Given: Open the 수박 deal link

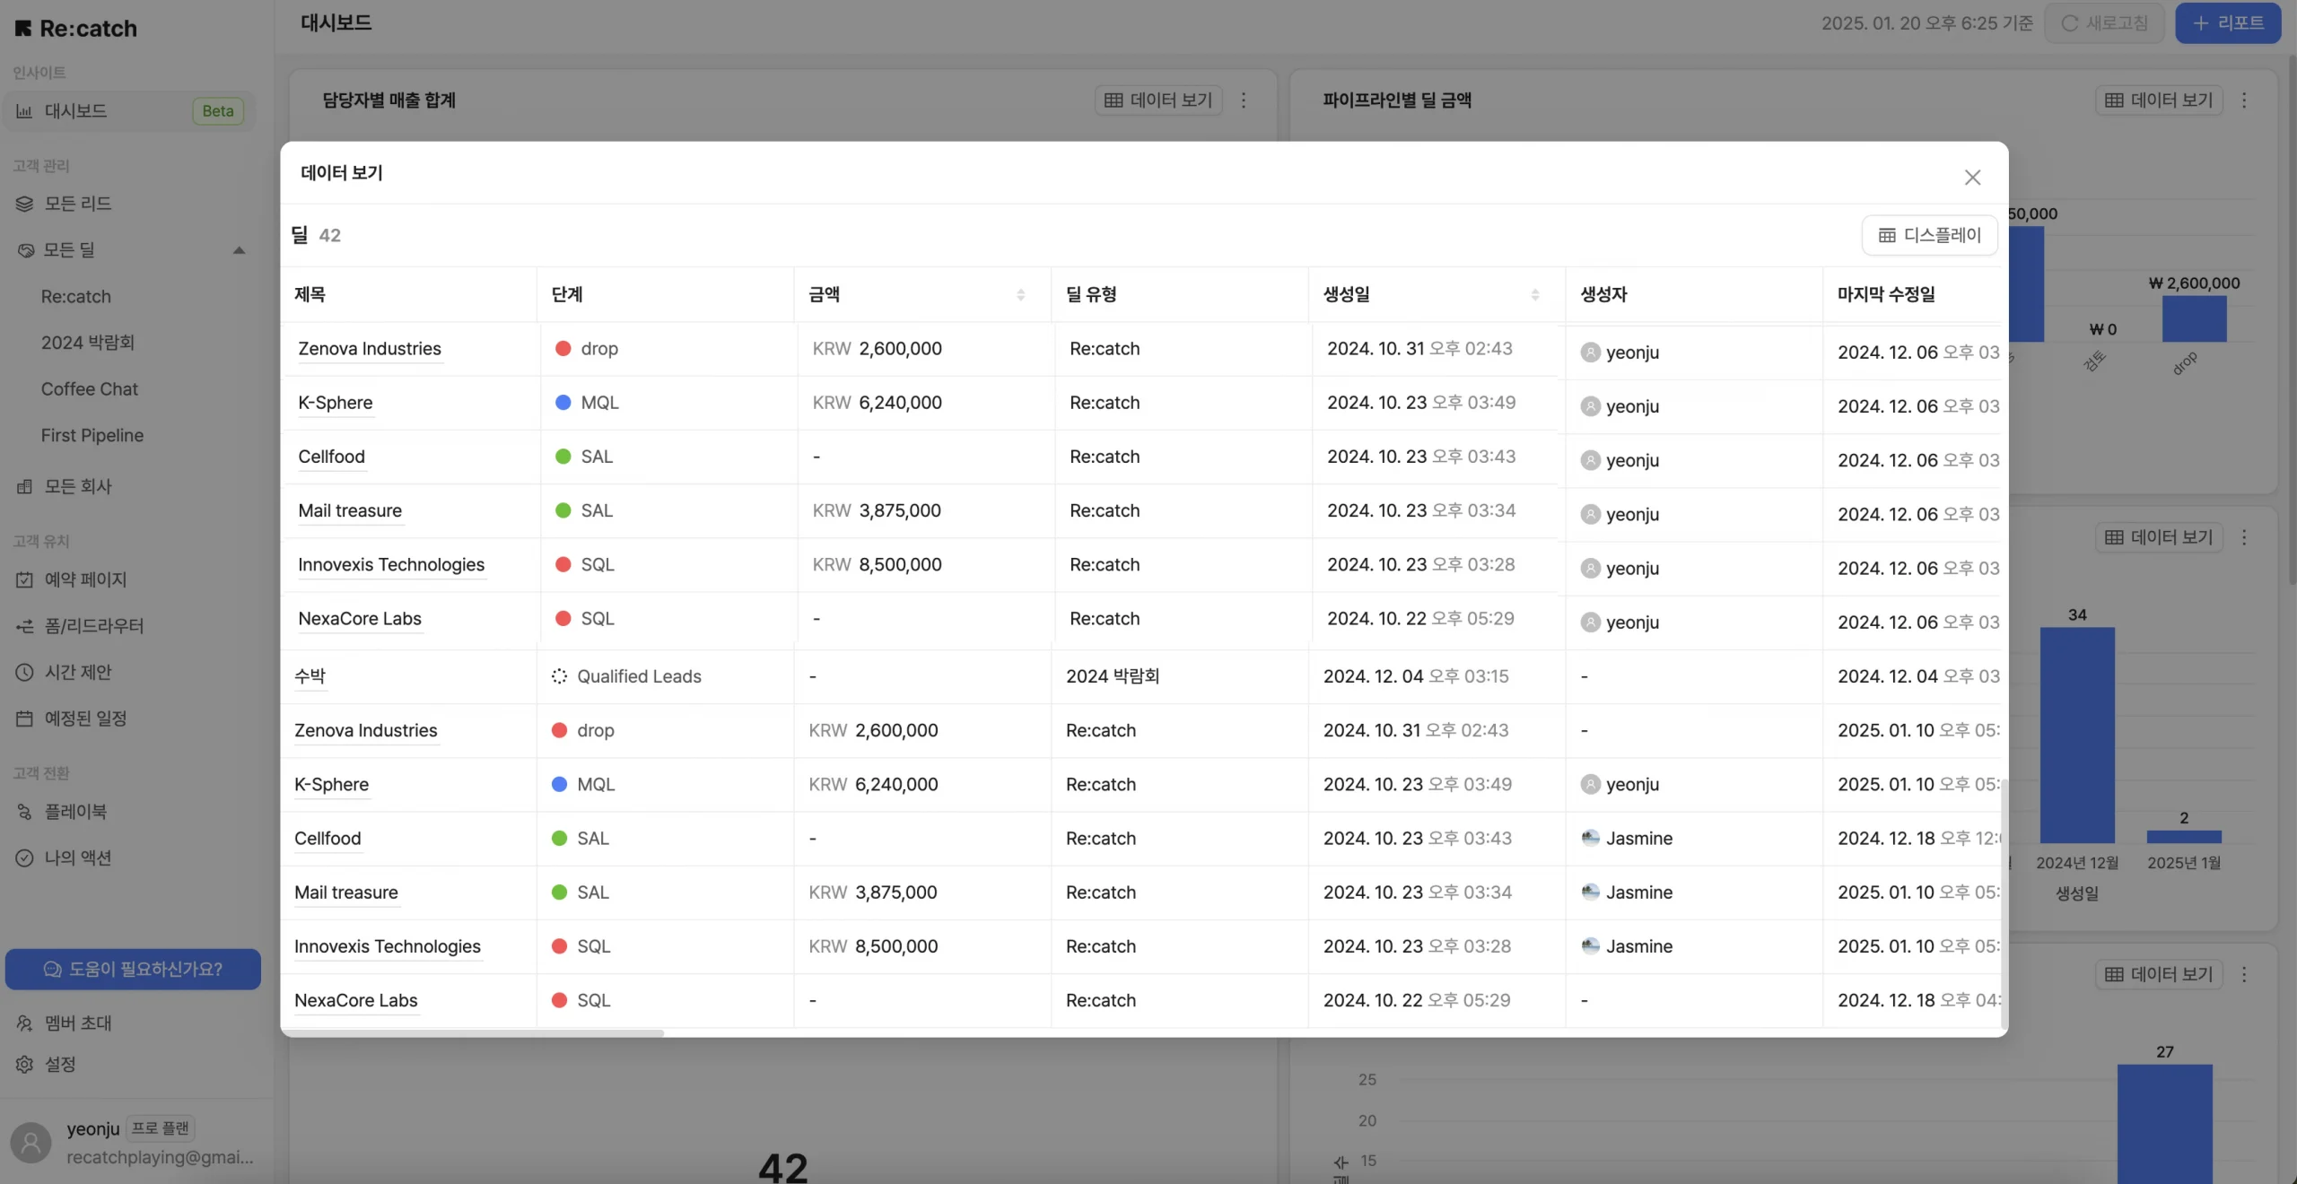Looking at the screenshot, I should (x=310, y=676).
